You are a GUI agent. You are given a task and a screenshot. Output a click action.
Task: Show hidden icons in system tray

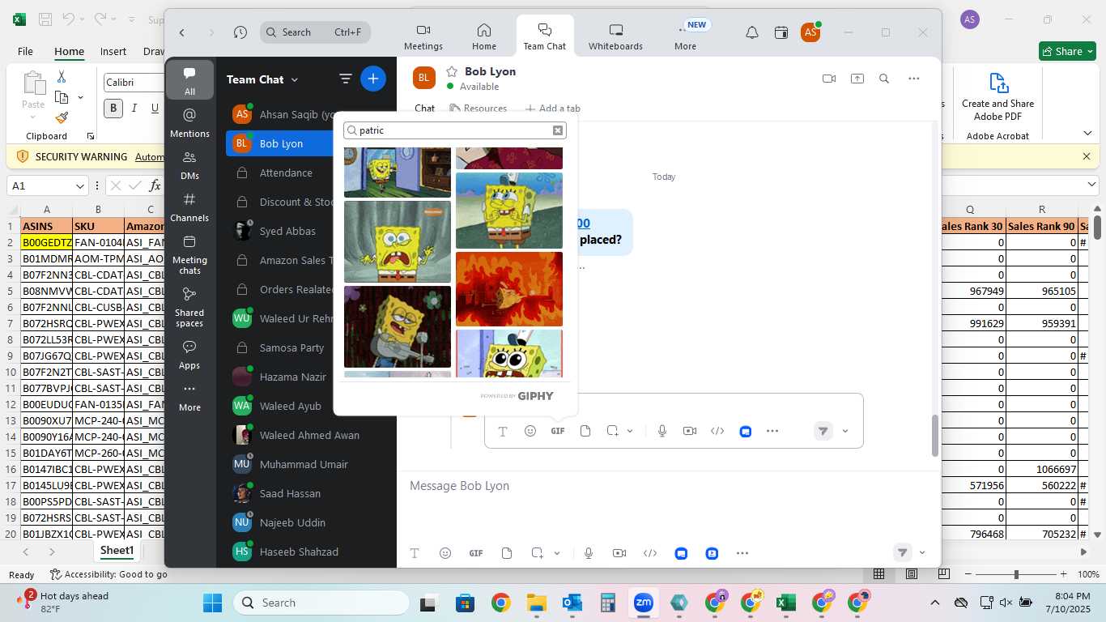934,603
